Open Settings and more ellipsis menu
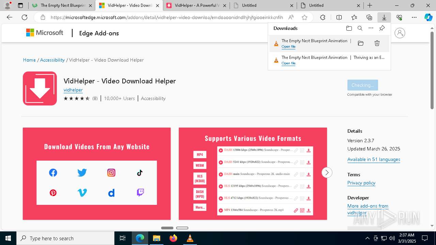 (x=414, y=17)
